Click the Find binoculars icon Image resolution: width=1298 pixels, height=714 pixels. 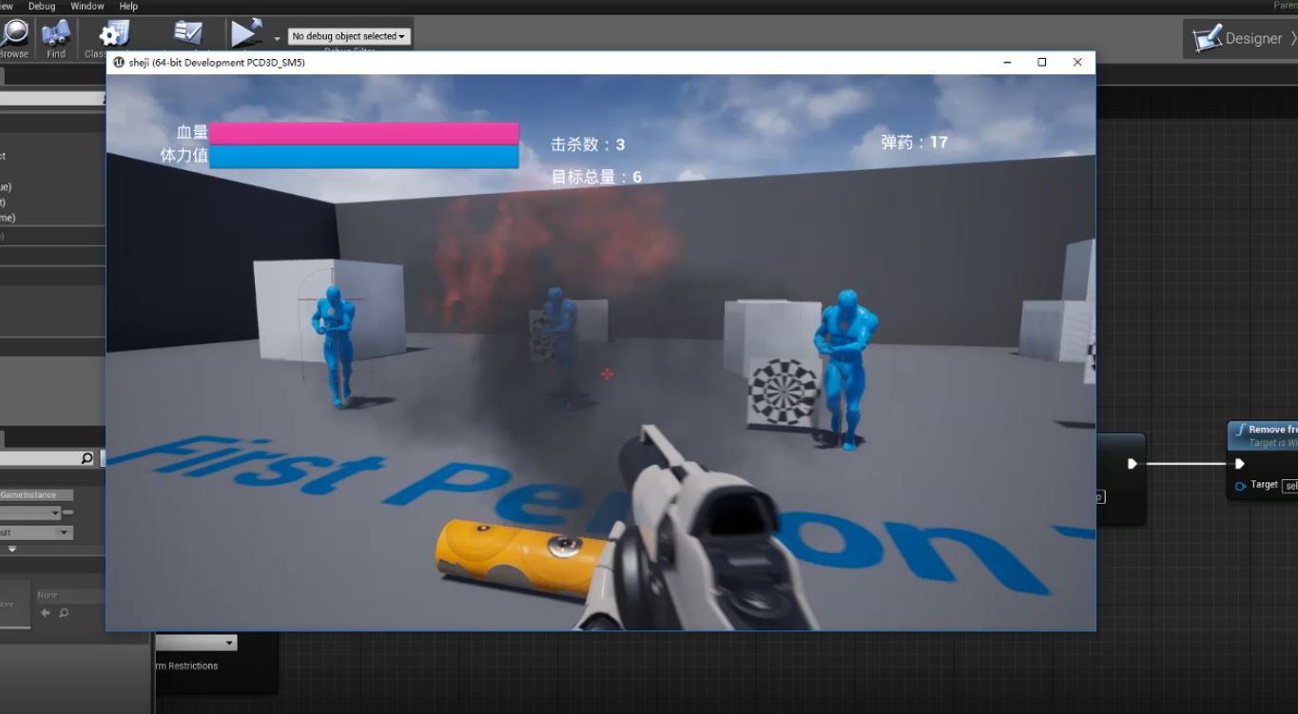click(56, 36)
